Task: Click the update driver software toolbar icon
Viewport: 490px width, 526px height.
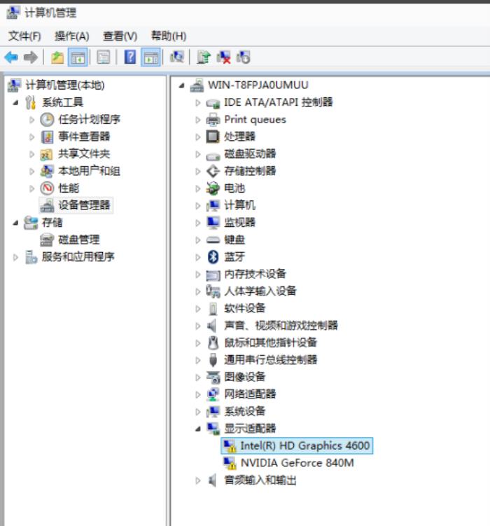Action: [204, 57]
